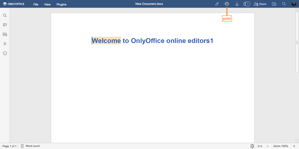Viewport: 299px width, 149px height.
Task: Toggle fit to width view
Action: [260, 146]
